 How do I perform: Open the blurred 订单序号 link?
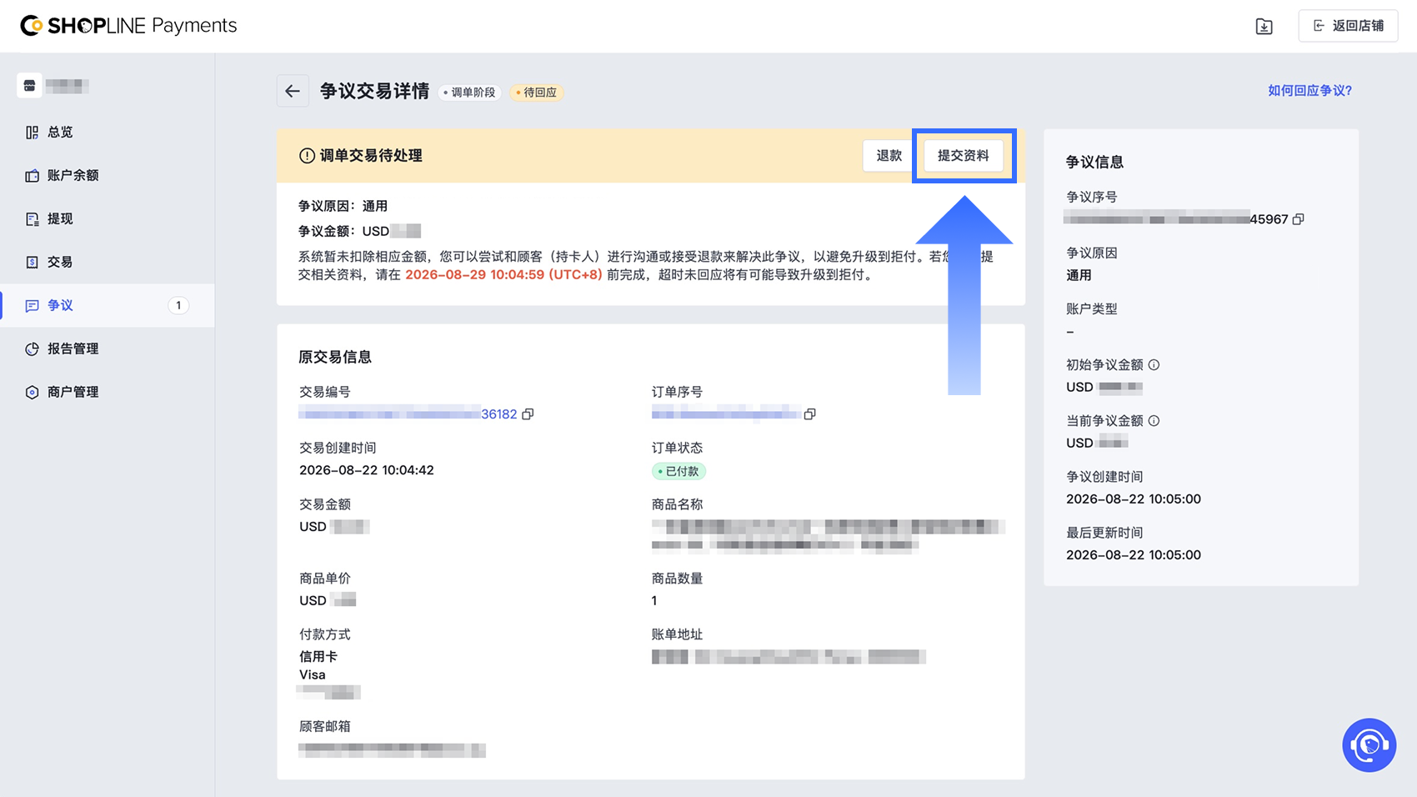726,414
